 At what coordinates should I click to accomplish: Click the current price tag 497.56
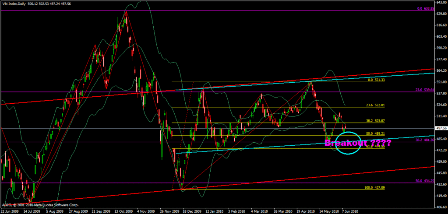click(441, 128)
